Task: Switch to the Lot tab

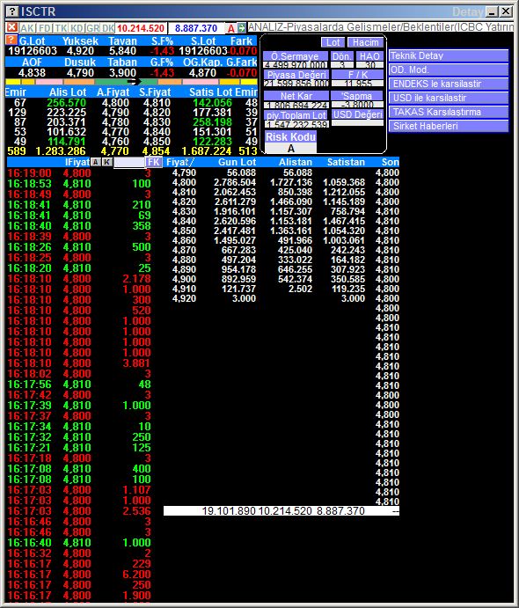Action: (333, 42)
